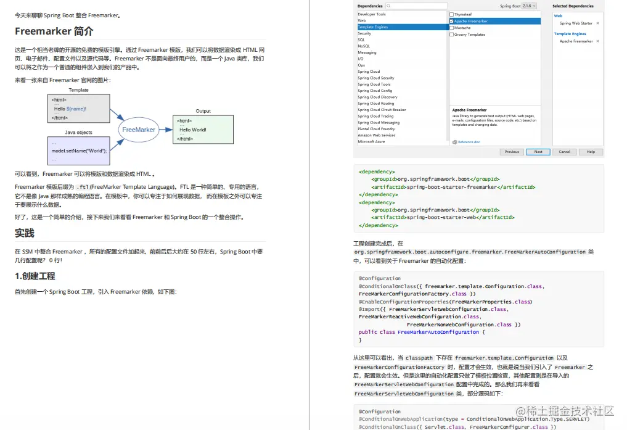Uncheck the Apache Freemarker dependency
This screenshot has width=627, height=430.
click(x=452, y=20)
